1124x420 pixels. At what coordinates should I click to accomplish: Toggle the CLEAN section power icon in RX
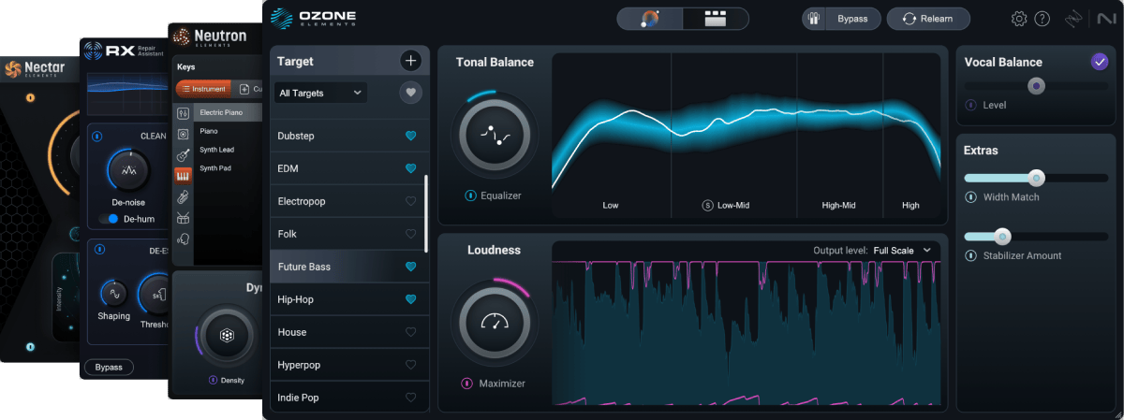click(x=96, y=137)
